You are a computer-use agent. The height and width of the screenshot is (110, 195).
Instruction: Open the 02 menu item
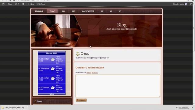click(x=111, y=11)
